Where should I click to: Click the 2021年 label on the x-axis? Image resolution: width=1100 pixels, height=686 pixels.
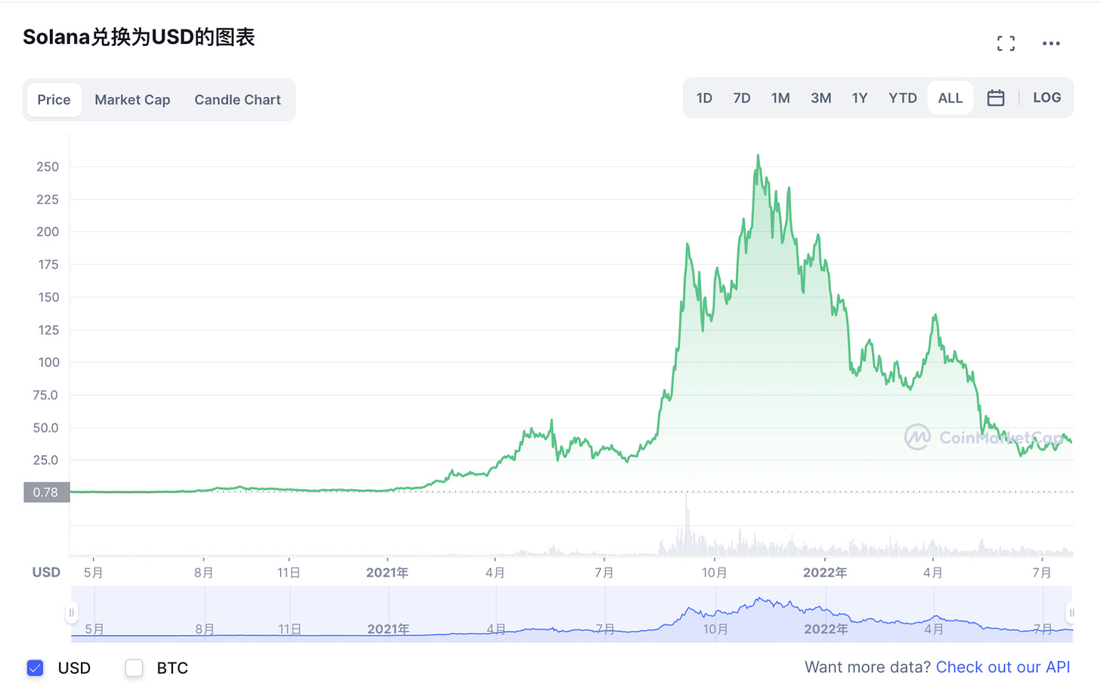point(388,573)
